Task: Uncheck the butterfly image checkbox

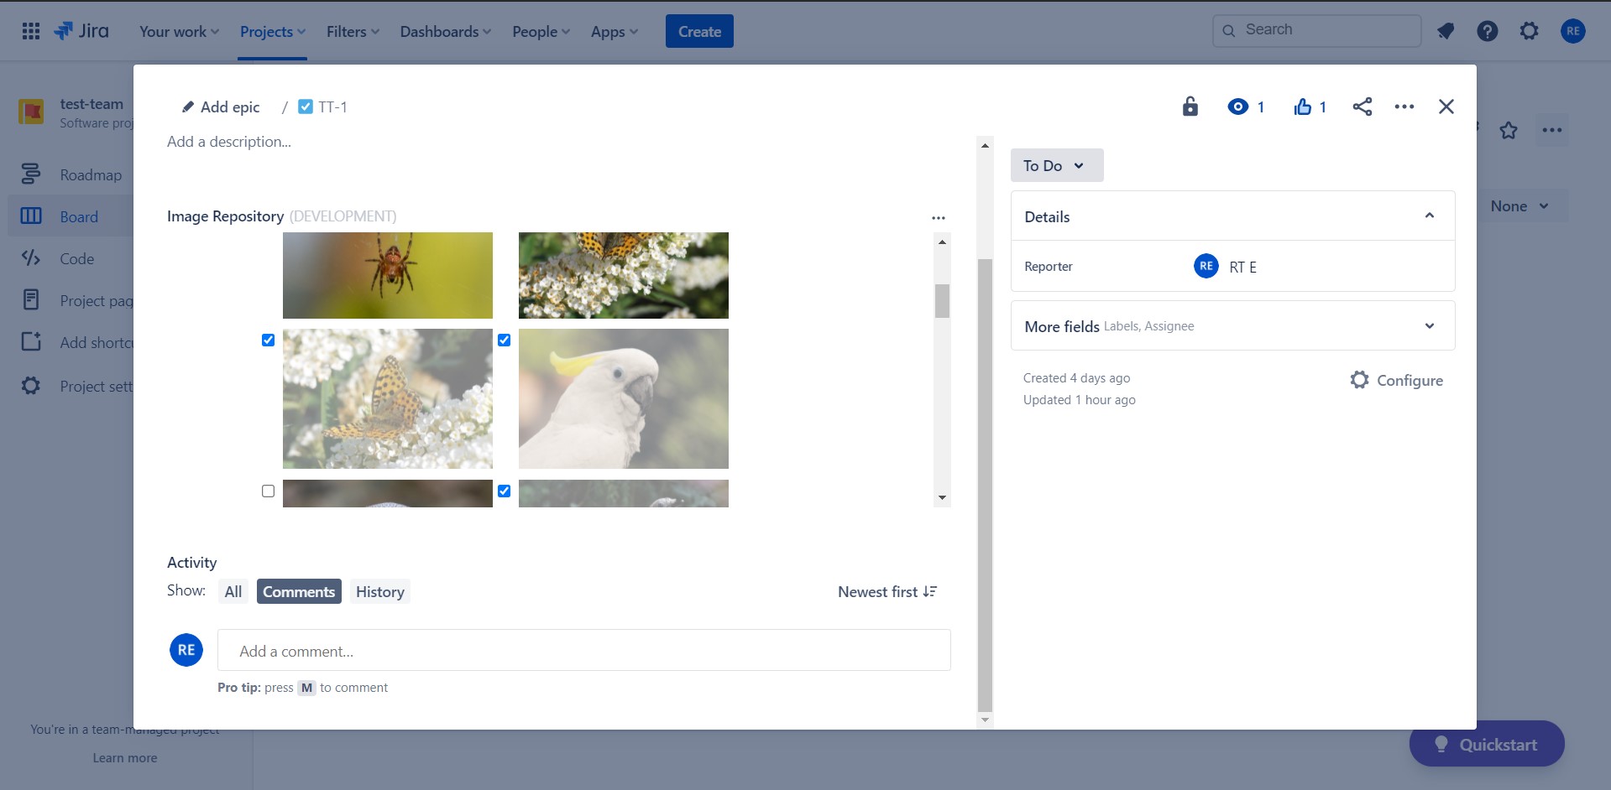Action: coord(268,340)
